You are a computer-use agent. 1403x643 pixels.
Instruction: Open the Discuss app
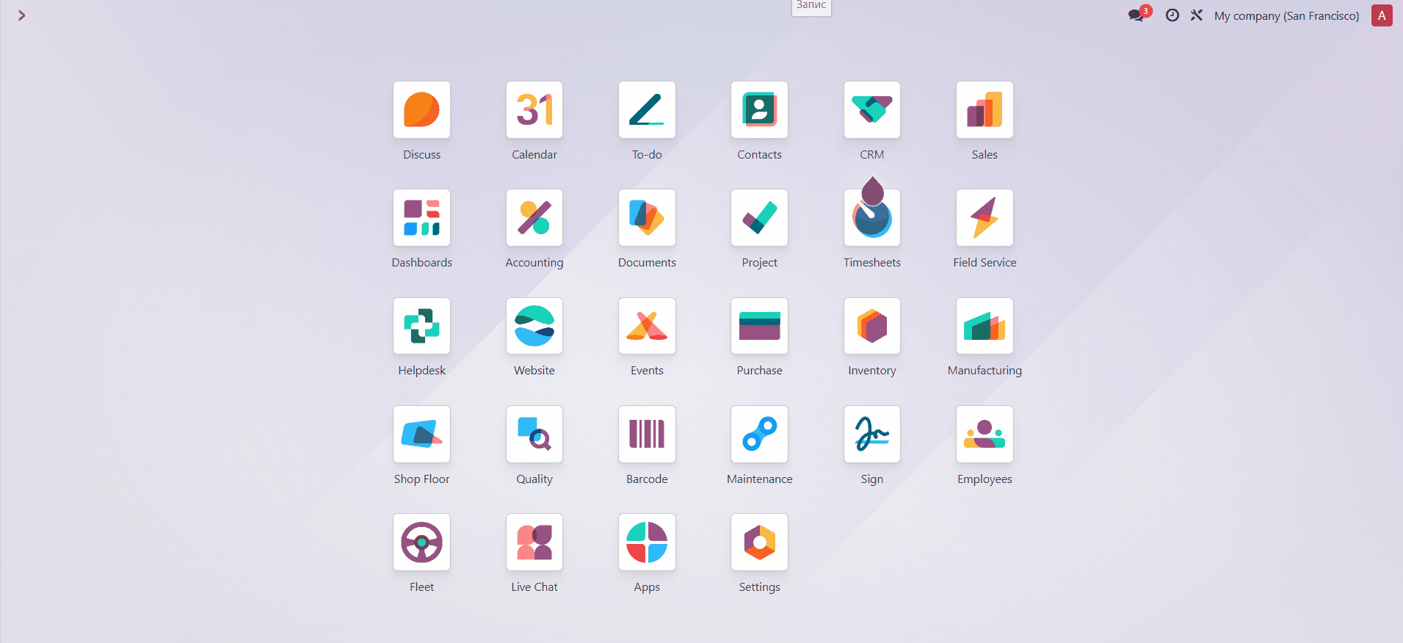tap(421, 110)
